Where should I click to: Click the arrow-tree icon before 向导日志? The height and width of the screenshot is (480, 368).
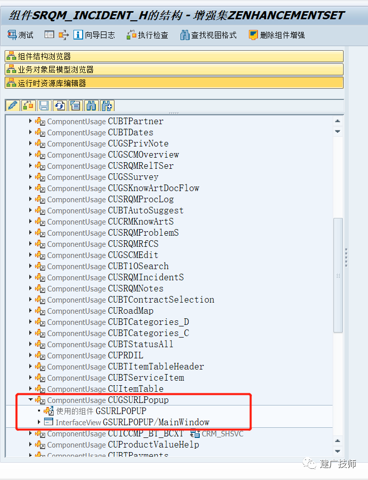click(x=63, y=35)
